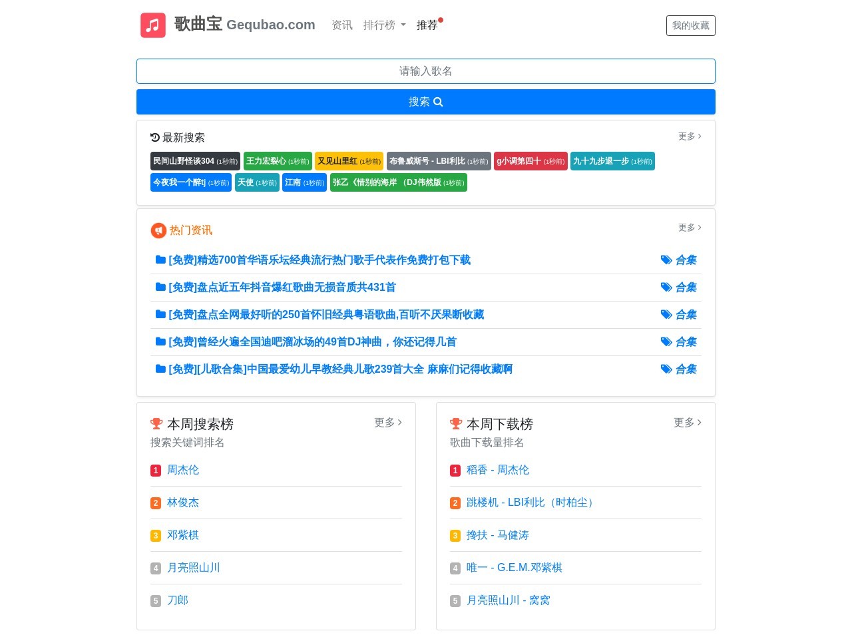Click the Gequbao music note logo icon
Screen dimensions: 852x639
click(x=152, y=25)
